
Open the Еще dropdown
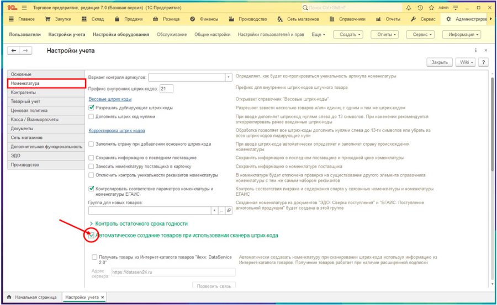[x=318, y=35]
